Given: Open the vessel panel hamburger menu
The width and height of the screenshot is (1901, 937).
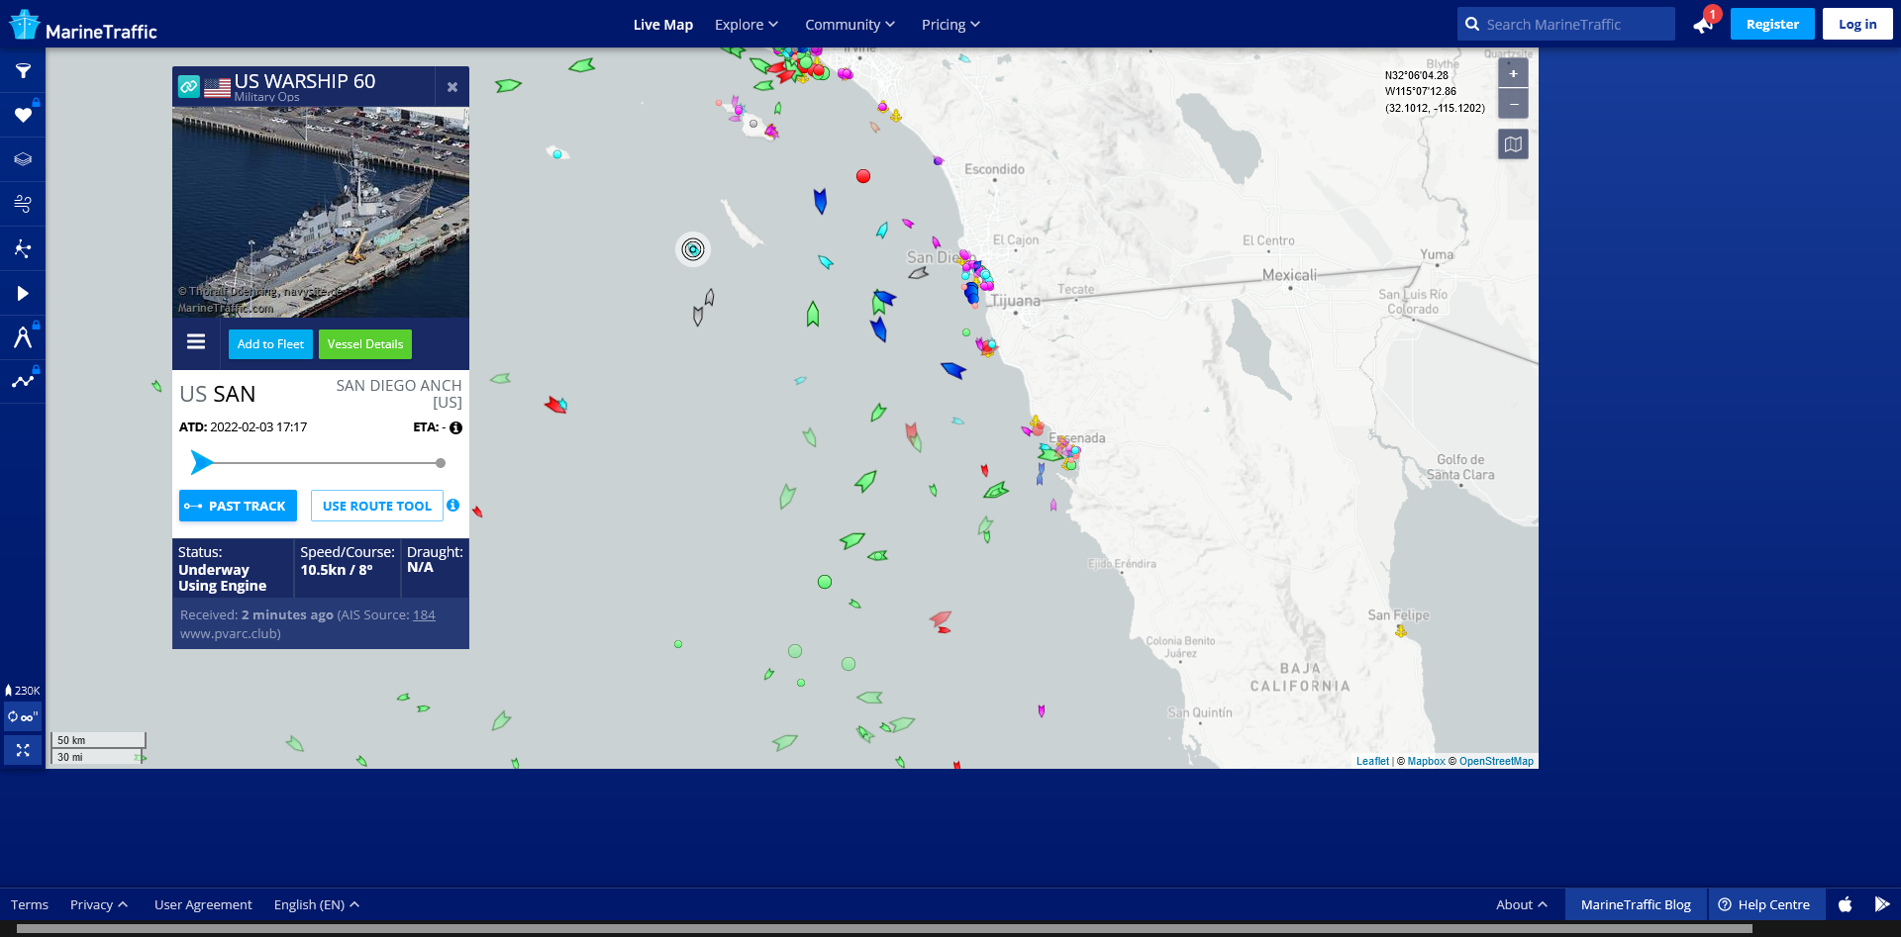Looking at the screenshot, I should click(196, 341).
